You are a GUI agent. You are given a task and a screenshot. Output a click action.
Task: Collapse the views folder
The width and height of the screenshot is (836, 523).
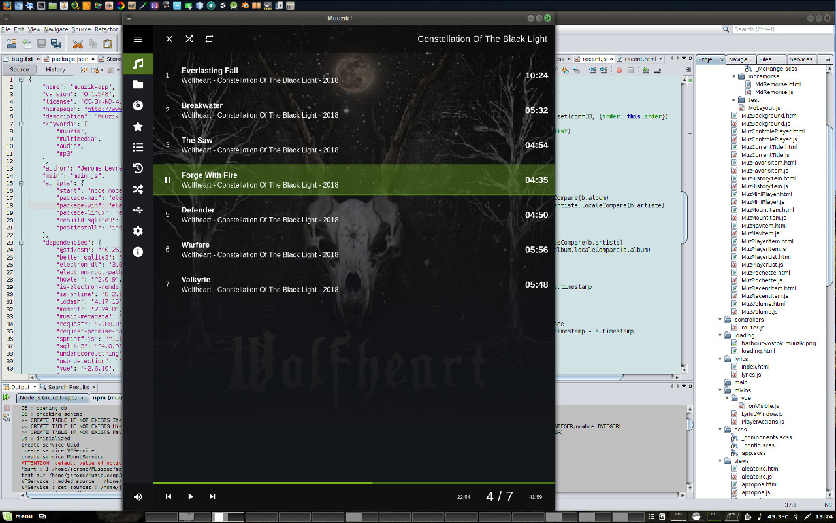click(x=720, y=461)
